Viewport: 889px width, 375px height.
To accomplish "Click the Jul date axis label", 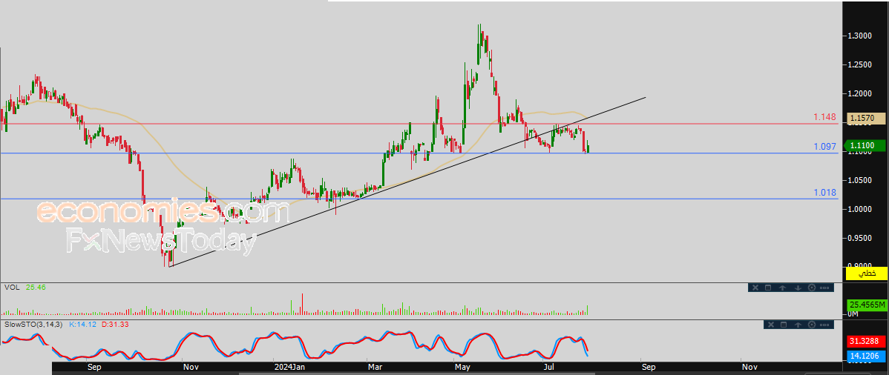I will [x=549, y=367].
